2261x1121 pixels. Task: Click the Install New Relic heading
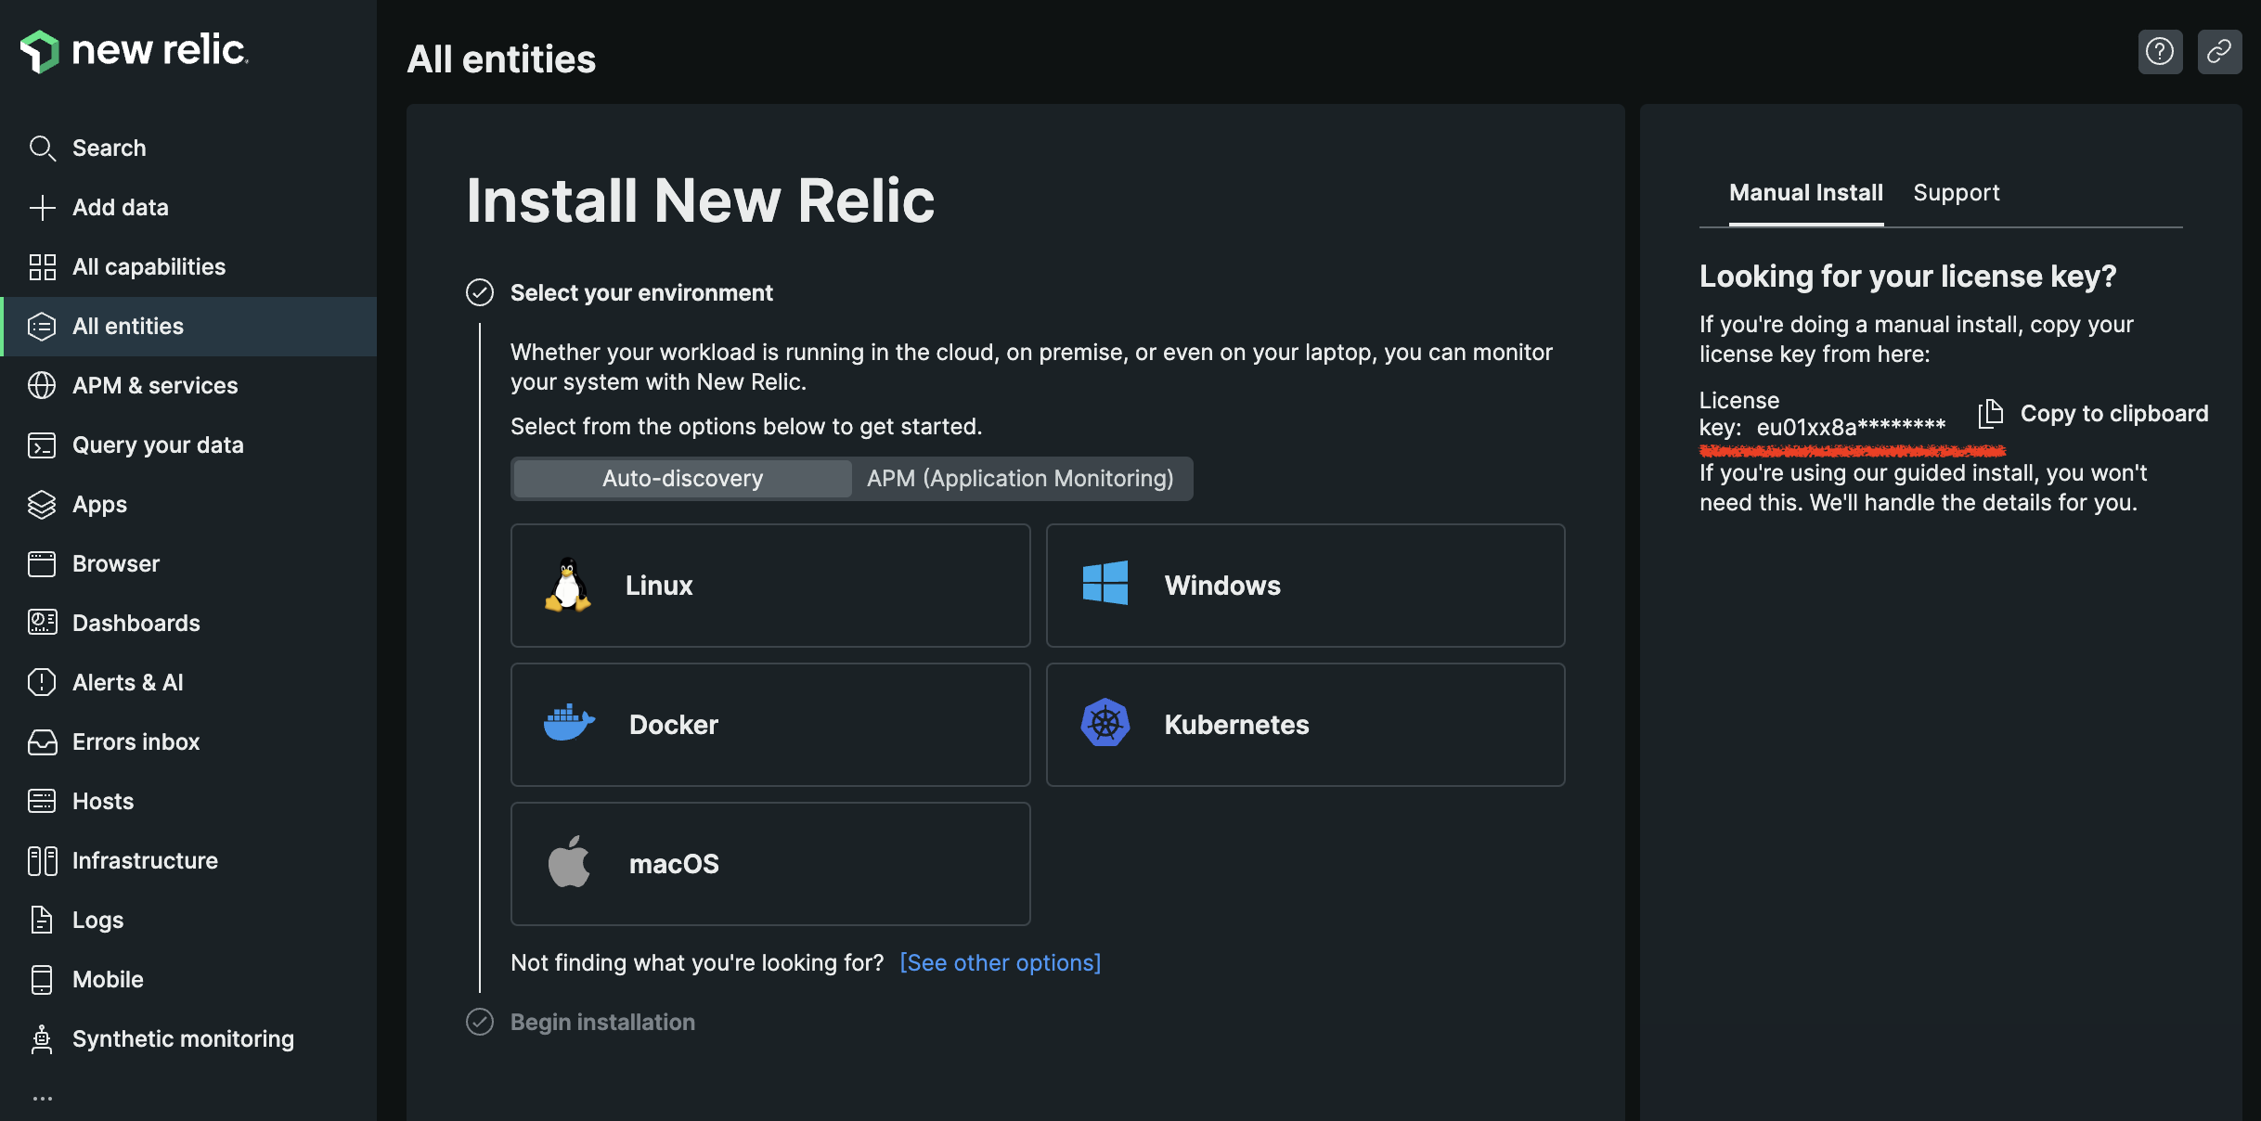click(x=700, y=200)
